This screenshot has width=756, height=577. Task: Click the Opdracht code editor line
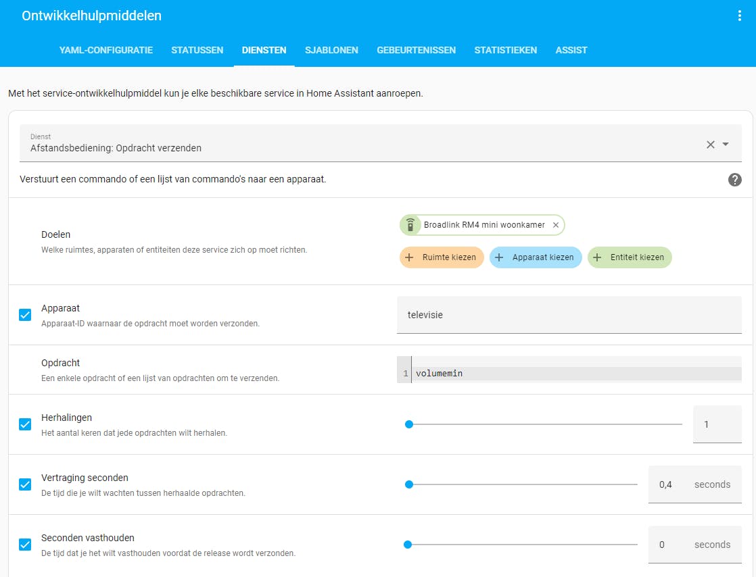click(575, 373)
